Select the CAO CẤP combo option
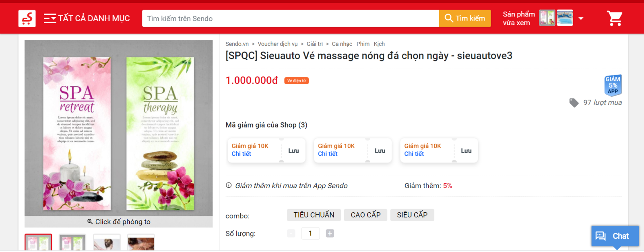644x252 pixels. point(365,215)
